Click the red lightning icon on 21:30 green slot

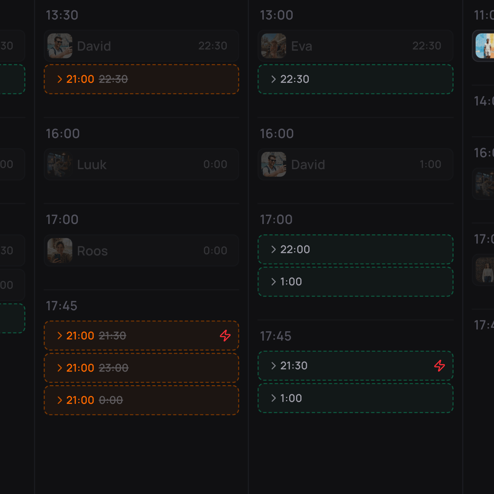(439, 366)
